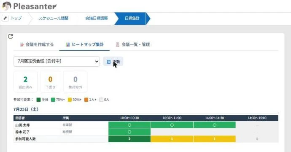Click the icon on 会議を作成する tab

click(22, 45)
